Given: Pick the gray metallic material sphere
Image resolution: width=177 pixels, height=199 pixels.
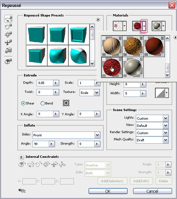Looking at the screenshot, I should pos(133,67).
